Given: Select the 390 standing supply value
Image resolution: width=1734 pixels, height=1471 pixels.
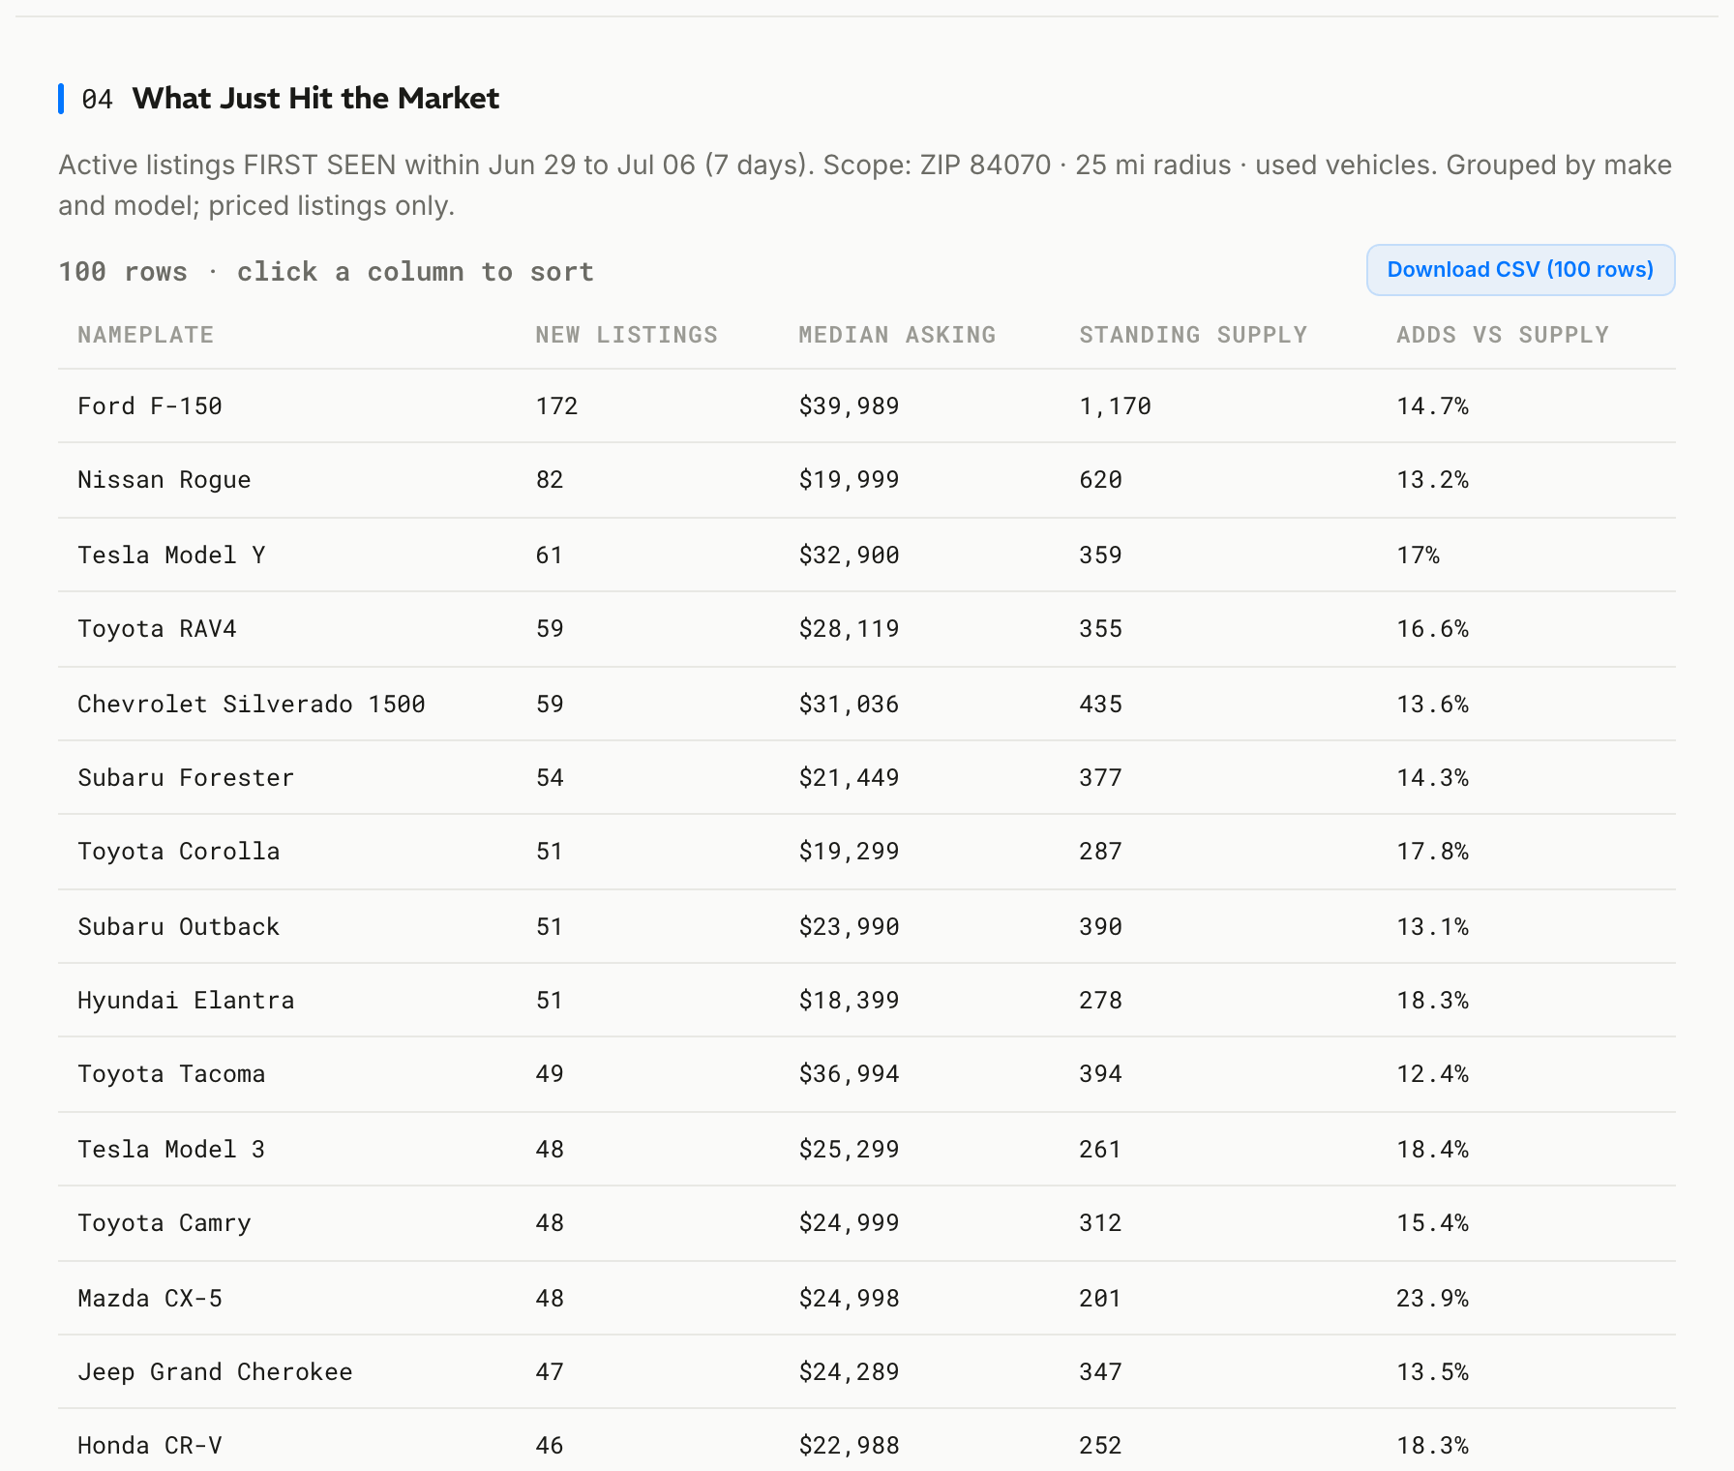Looking at the screenshot, I should [x=1100, y=926].
